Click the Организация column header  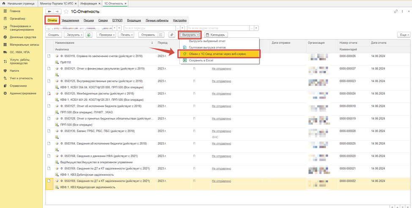pos(321,43)
